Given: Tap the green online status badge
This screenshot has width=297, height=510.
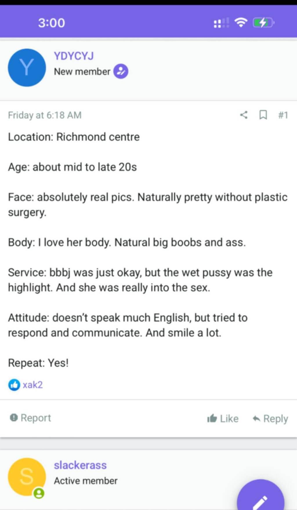Looking at the screenshot, I should (x=39, y=493).
